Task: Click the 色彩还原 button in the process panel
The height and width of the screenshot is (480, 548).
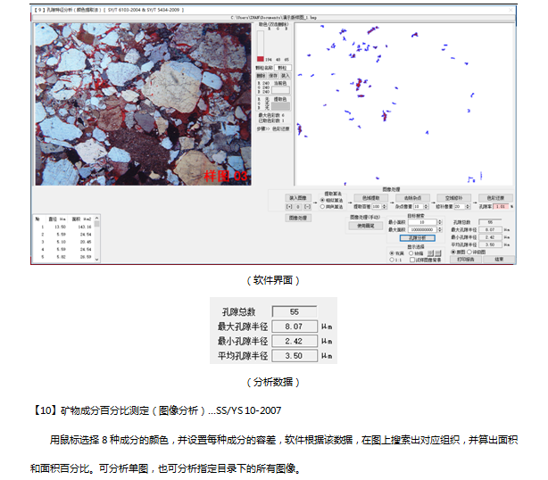Action: point(494,196)
